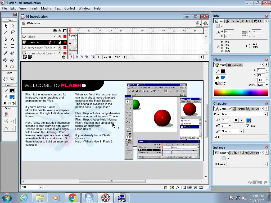Click the Mixer fill color blue swatch

tap(223, 78)
